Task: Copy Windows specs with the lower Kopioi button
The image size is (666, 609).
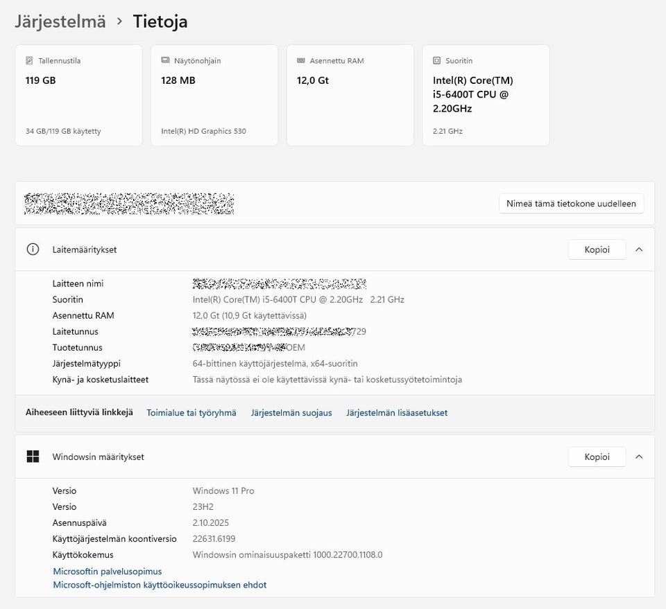Action: pyautogui.click(x=597, y=457)
